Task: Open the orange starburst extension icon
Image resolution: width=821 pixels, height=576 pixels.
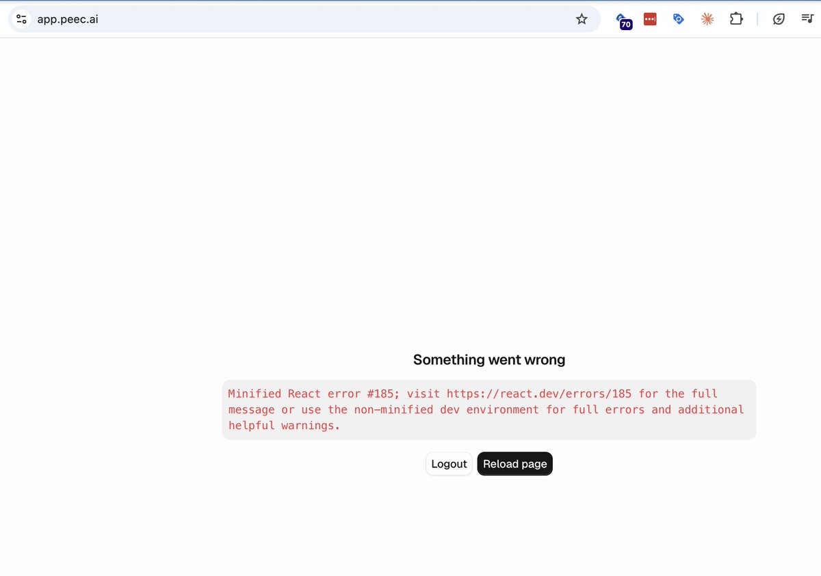Action: [x=707, y=19]
